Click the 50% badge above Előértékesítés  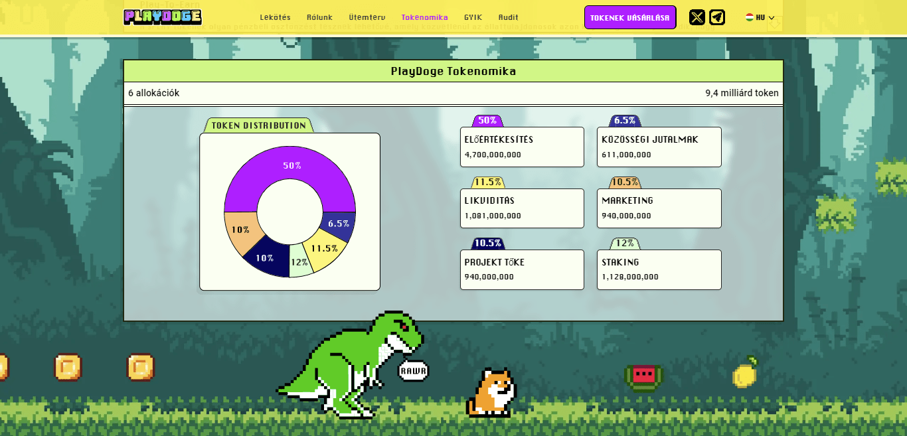[x=488, y=121]
